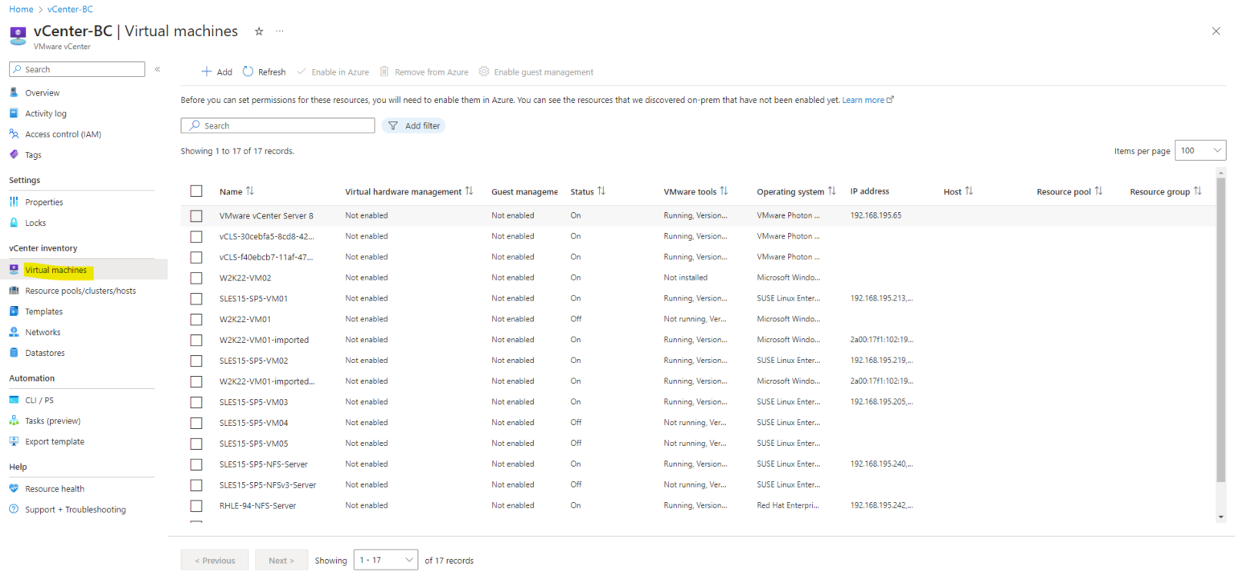The image size is (1235, 572).
Task: Check the checkbox for W2K22-VM02
Action: pos(196,277)
